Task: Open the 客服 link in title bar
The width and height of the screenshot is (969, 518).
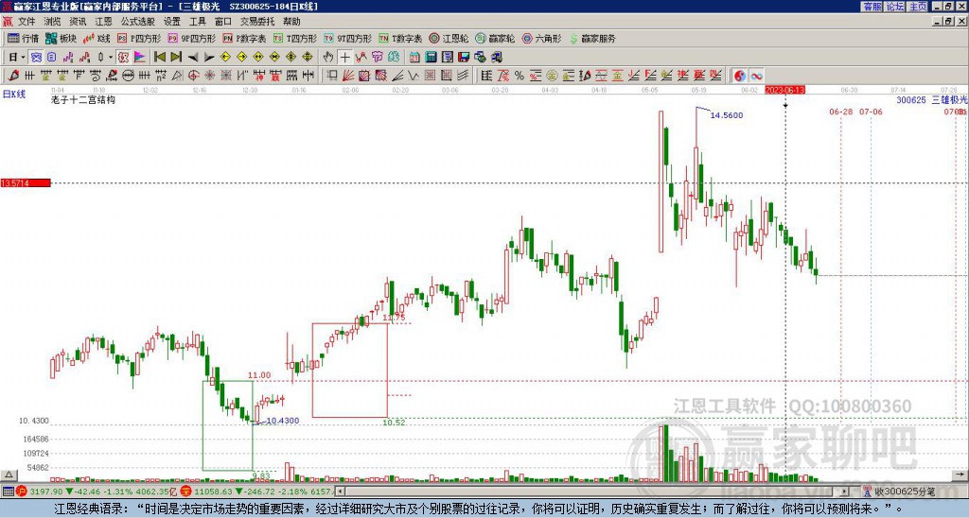Action: [x=872, y=7]
